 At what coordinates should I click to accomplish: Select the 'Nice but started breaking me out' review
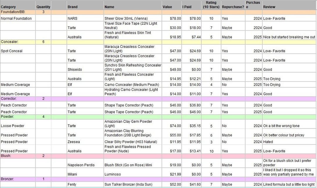(289, 37)
